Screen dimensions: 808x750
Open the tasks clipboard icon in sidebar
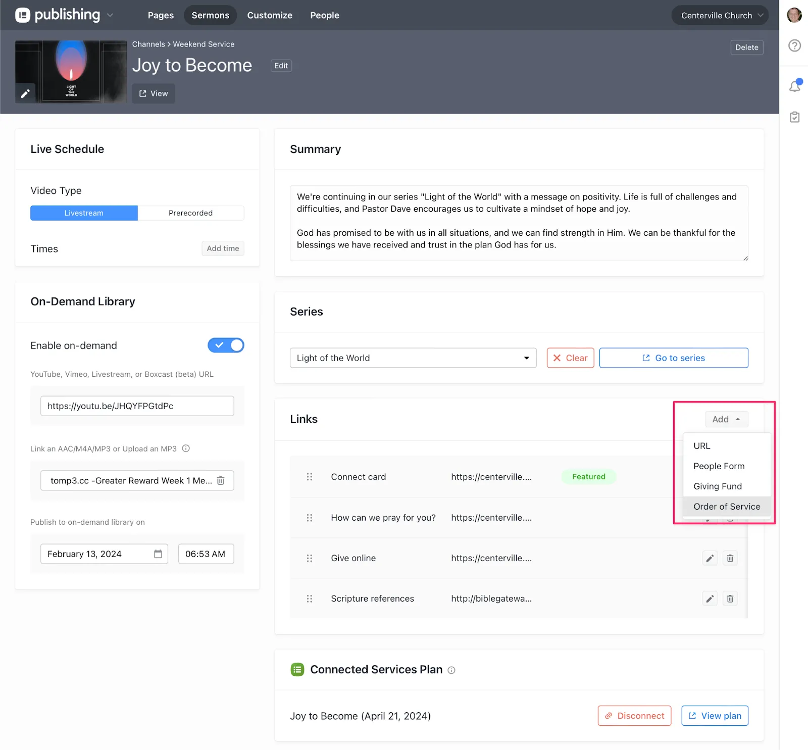click(794, 117)
